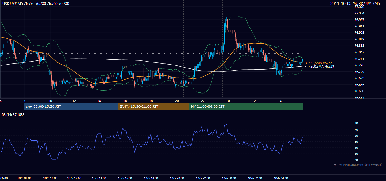Click hour label 14 under the candlestick chart
The image size is (386, 181).
(x=99, y=100)
